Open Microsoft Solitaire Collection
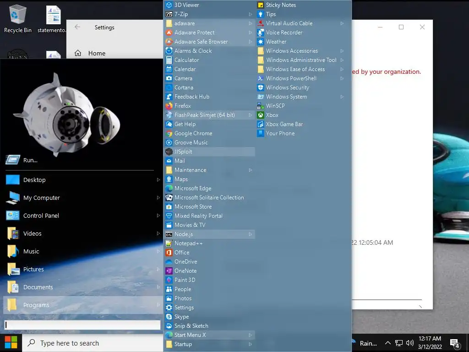Screen dimensions: 469x352 pyautogui.click(x=209, y=198)
